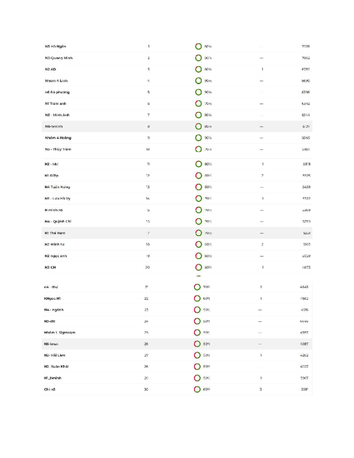
Task: Click accuracy ring for N3-Quang Minh
Action: point(199,58)
